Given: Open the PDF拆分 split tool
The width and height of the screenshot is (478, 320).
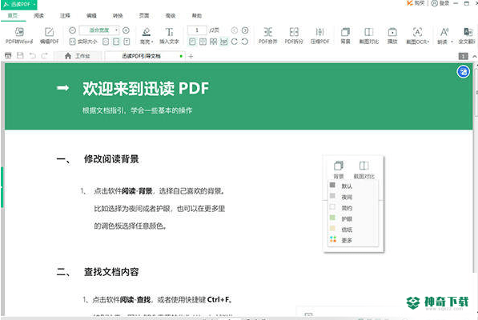Looking at the screenshot, I should (x=294, y=36).
